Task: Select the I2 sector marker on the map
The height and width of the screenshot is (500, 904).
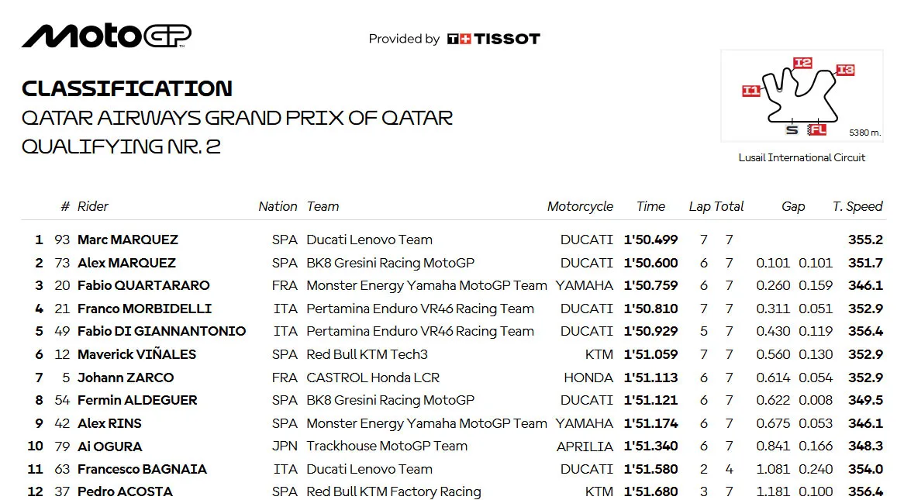Action: pyautogui.click(x=802, y=63)
